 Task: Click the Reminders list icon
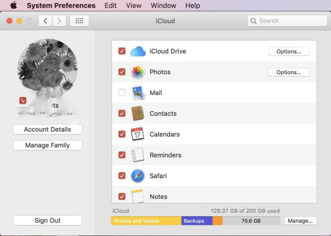(x=137, y=155)
